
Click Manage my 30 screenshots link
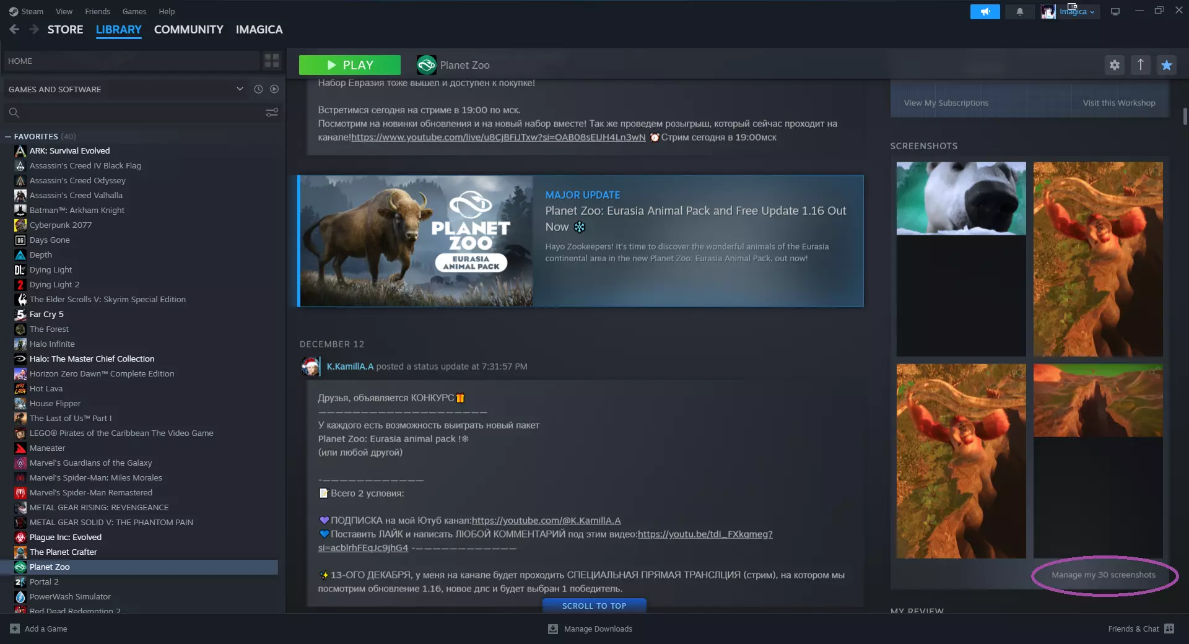(x=1104, y=575)
